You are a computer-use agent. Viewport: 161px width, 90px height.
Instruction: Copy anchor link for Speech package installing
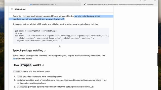tap(45, 50)
